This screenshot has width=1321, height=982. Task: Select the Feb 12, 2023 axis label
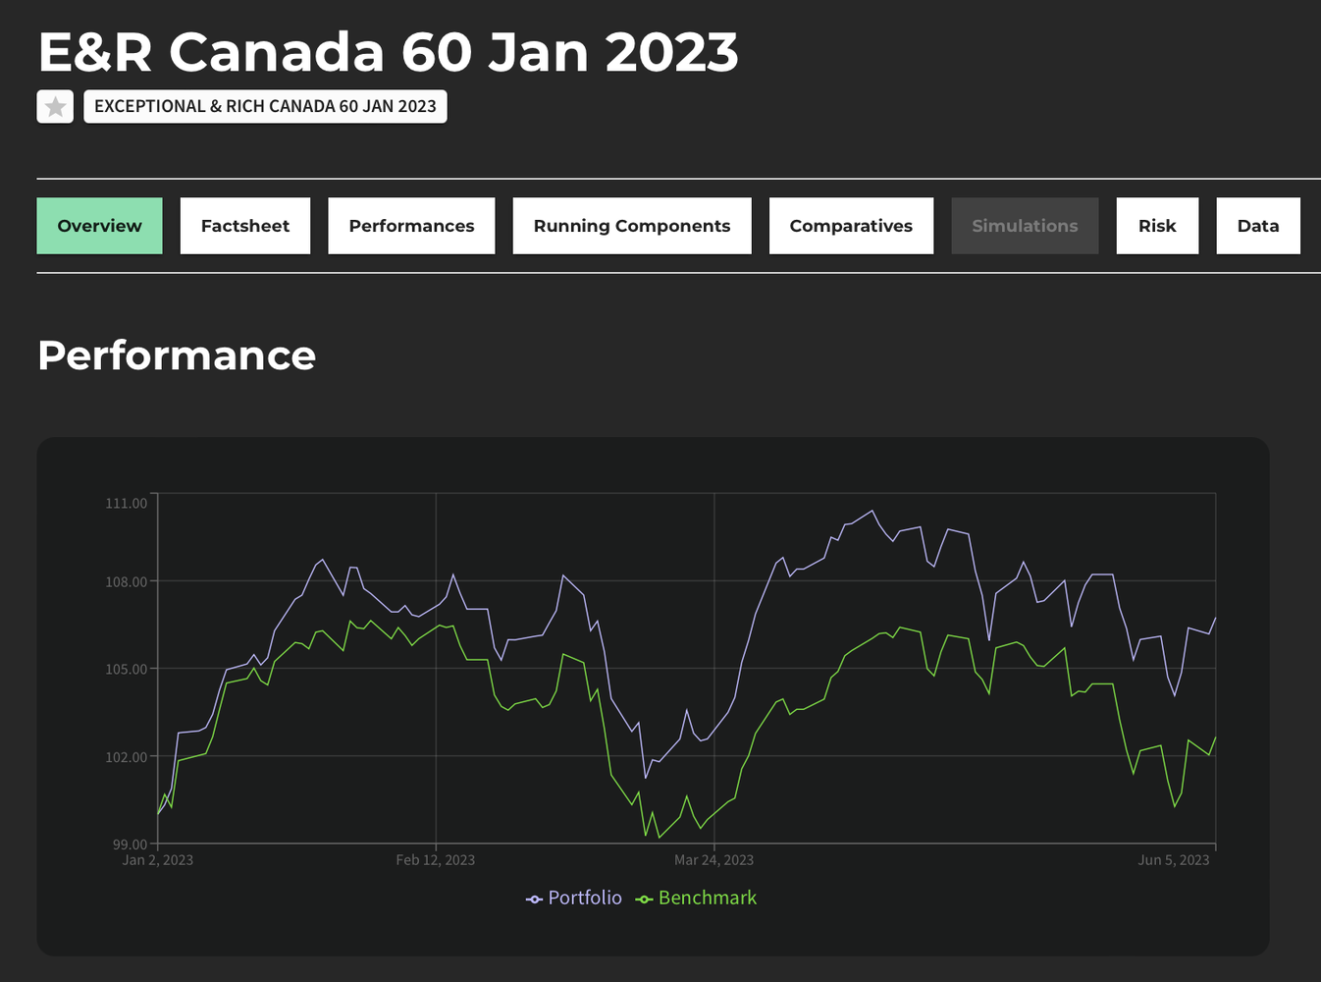coord(436,860)
